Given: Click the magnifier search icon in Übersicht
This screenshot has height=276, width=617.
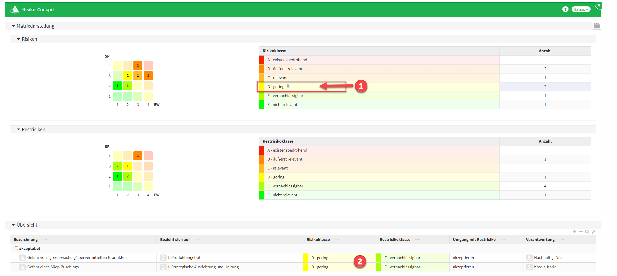Looking at the screenshot, I should (587, 232).
